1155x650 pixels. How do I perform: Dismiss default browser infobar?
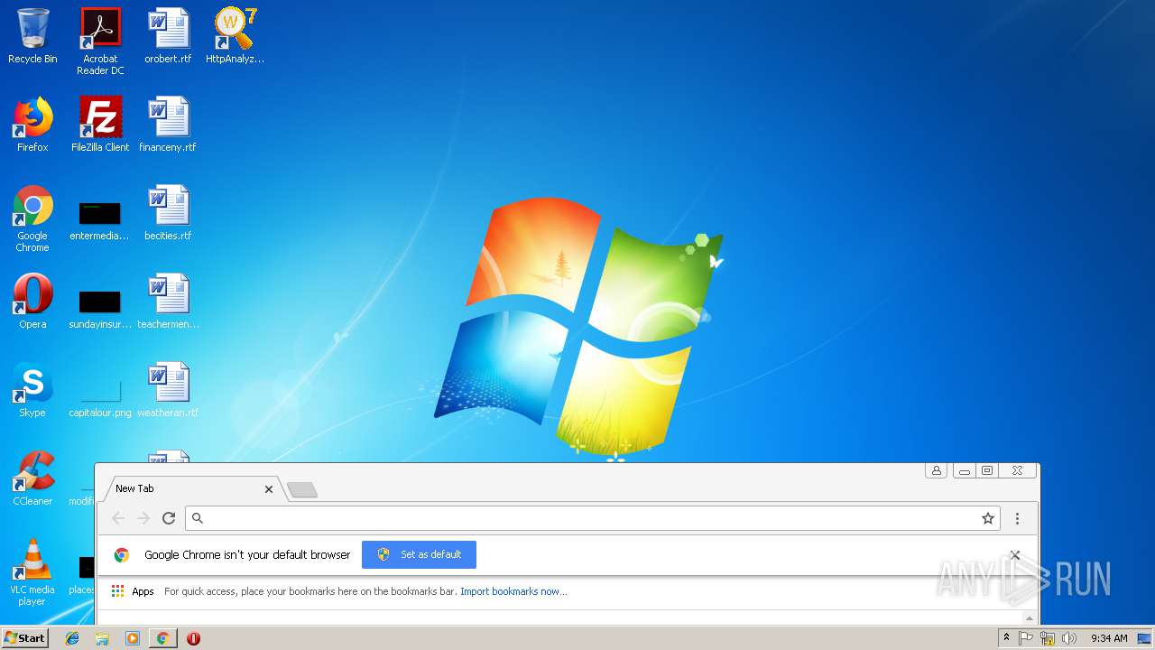pos(1014,555)
